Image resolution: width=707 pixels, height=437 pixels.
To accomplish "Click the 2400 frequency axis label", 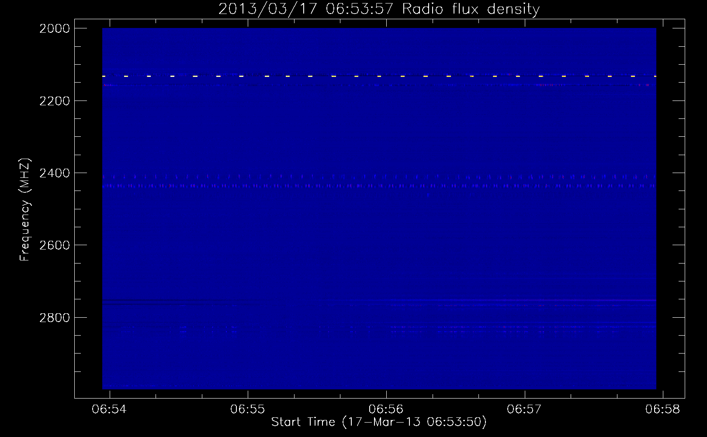I will tap(55, 173).
